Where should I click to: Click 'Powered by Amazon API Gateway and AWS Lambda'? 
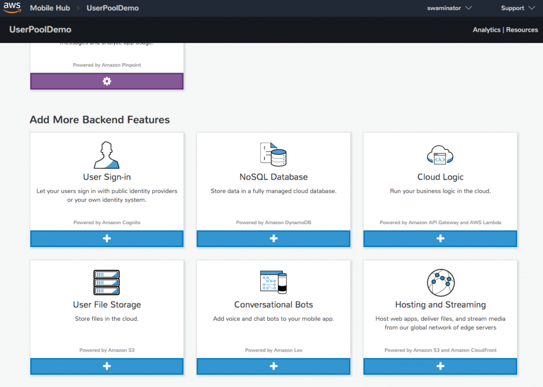click(440, 223)
